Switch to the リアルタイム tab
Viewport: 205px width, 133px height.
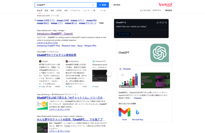(75, 11)
